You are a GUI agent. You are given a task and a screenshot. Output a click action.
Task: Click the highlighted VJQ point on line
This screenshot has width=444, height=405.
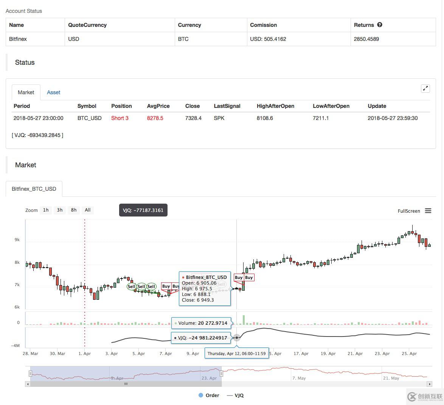[x=237, y=338]
